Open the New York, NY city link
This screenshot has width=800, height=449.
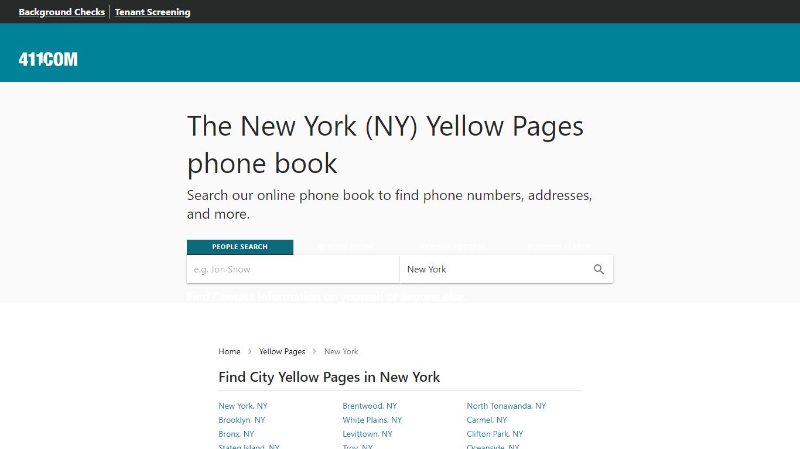(x=243, y=406)
